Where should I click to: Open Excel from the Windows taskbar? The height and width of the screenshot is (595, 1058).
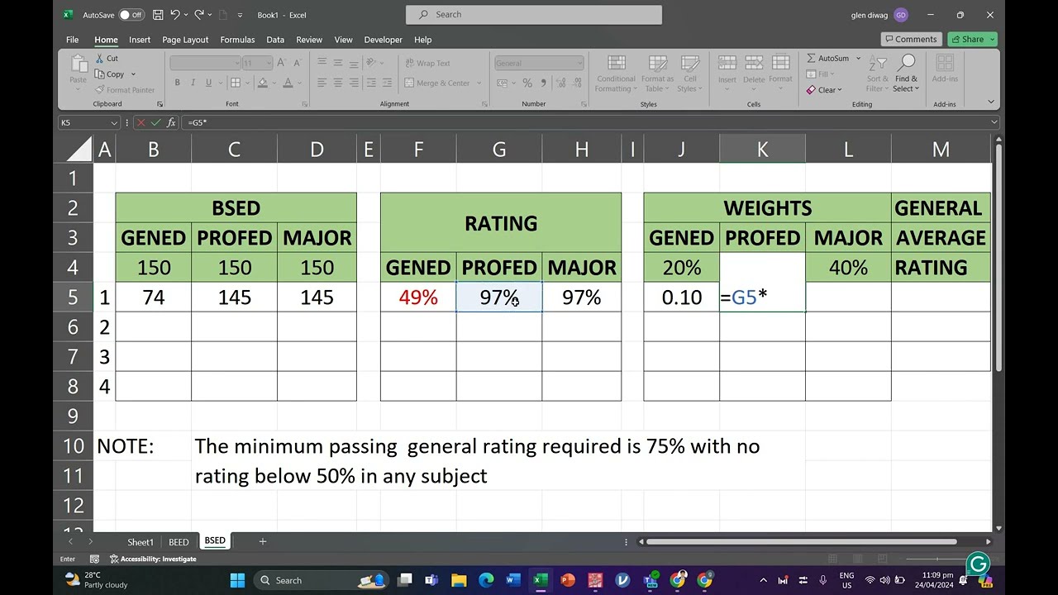pyautogui.click(x=540, y=580)
